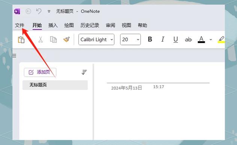Click the time 15:17
This screenshot has width=237, height=145.
coord(159,87)
